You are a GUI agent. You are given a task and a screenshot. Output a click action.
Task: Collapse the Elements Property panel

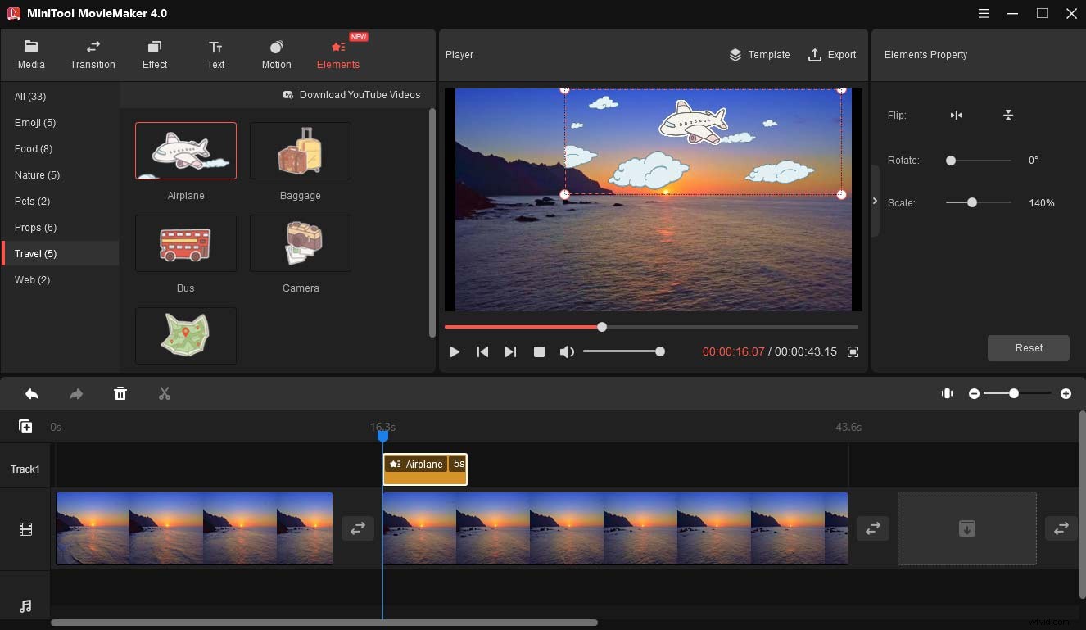click(876, 201)
